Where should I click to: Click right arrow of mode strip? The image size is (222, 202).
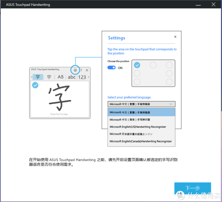(89, 77)
